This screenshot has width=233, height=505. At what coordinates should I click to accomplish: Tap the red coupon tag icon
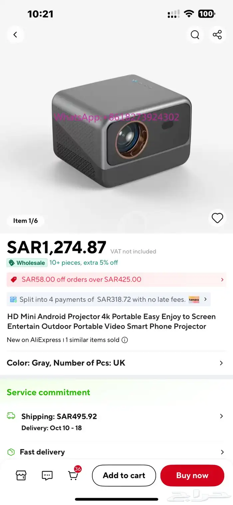point(14,280)
